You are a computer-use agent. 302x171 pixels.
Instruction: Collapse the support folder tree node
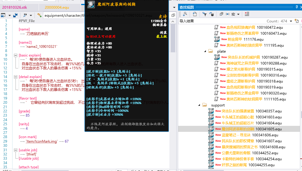[x=199, y=105]
